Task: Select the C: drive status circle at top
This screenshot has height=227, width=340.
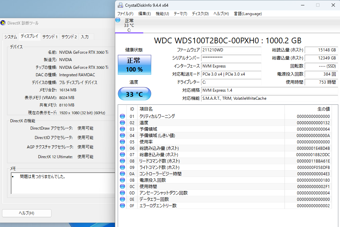Action: point(118,20)
